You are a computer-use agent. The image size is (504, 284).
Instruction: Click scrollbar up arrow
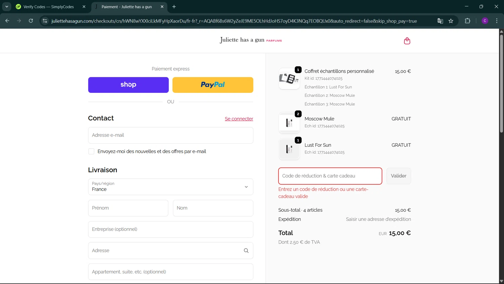[501, 32]
